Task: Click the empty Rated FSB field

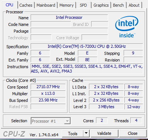Action: [x=48, y=107]
